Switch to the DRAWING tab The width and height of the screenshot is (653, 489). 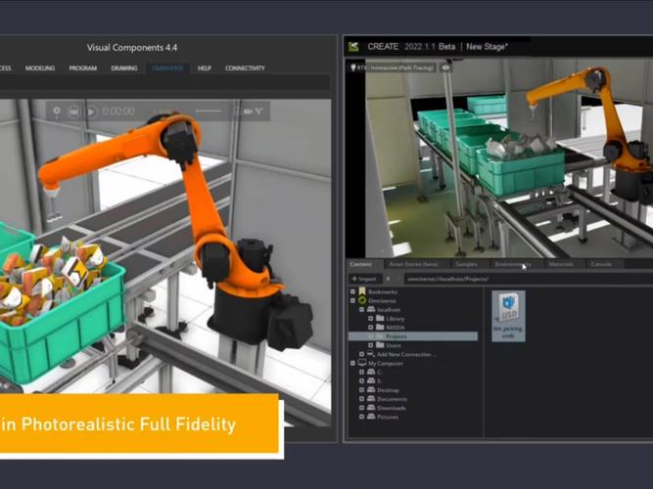pyautogui.click(x=124, y=67)
